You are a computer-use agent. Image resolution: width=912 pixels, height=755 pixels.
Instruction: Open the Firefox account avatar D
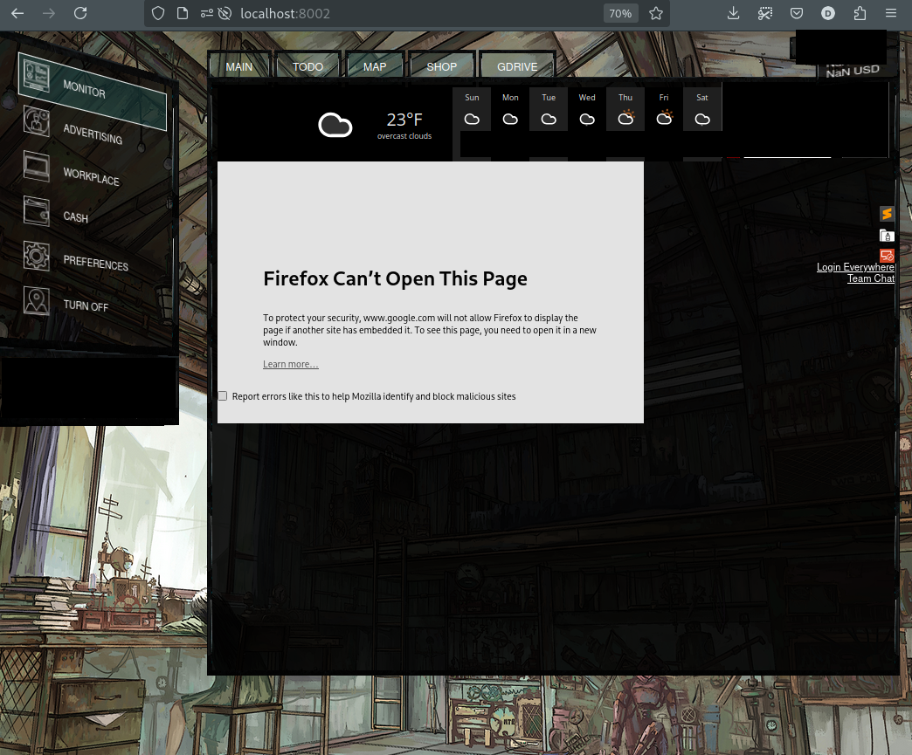pos(827,13)
